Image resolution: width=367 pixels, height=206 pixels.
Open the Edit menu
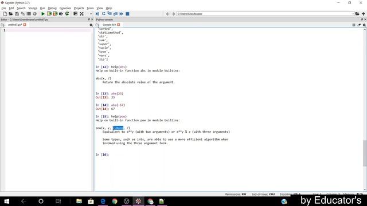pos(11,8)
